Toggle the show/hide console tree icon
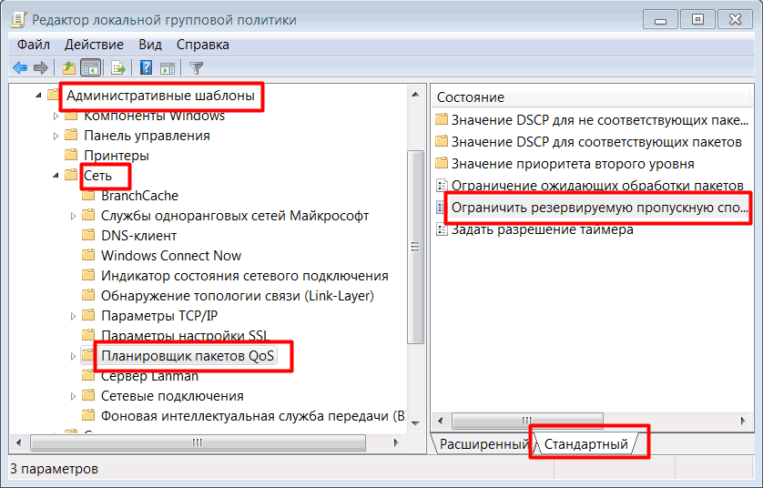Viewport: 763px width, 488px height. [90, 68]
